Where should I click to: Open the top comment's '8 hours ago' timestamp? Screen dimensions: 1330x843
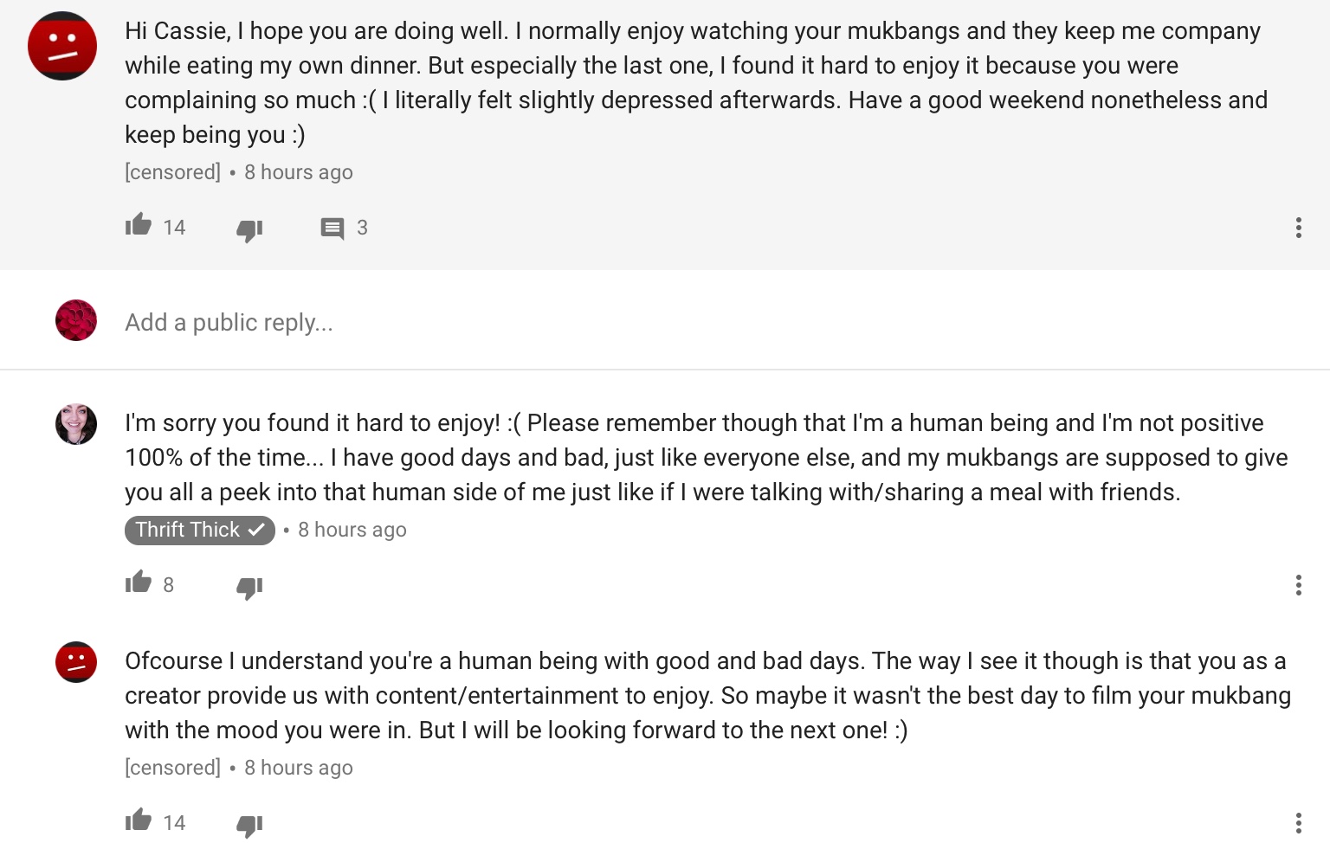point(298,172)
